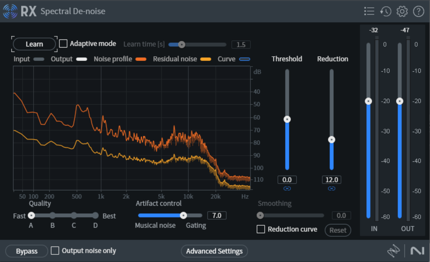Select Quality setting C
Screen dimensions: 430x262
(74, 216)
